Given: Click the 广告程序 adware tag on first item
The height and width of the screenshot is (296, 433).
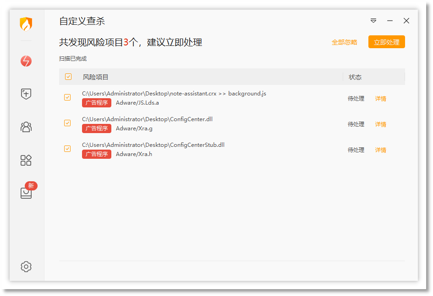Looking at the screenshot, I should pos(96,102).
